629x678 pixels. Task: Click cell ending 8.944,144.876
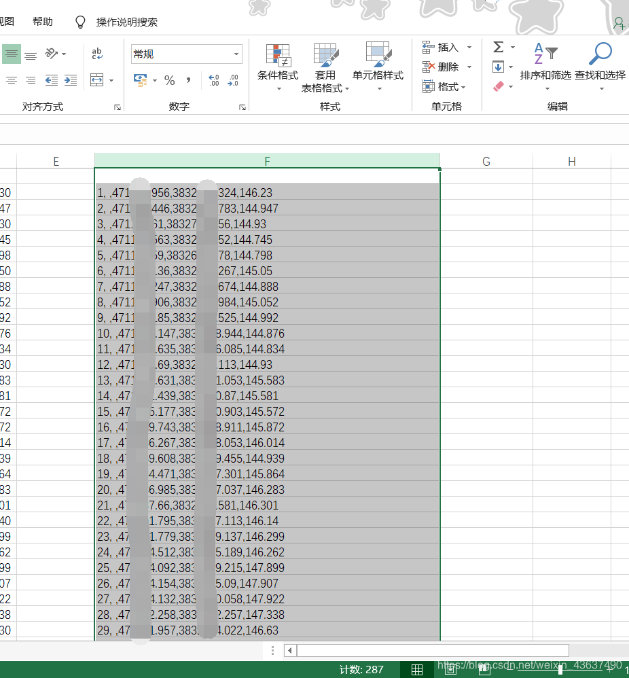[267, 333]
